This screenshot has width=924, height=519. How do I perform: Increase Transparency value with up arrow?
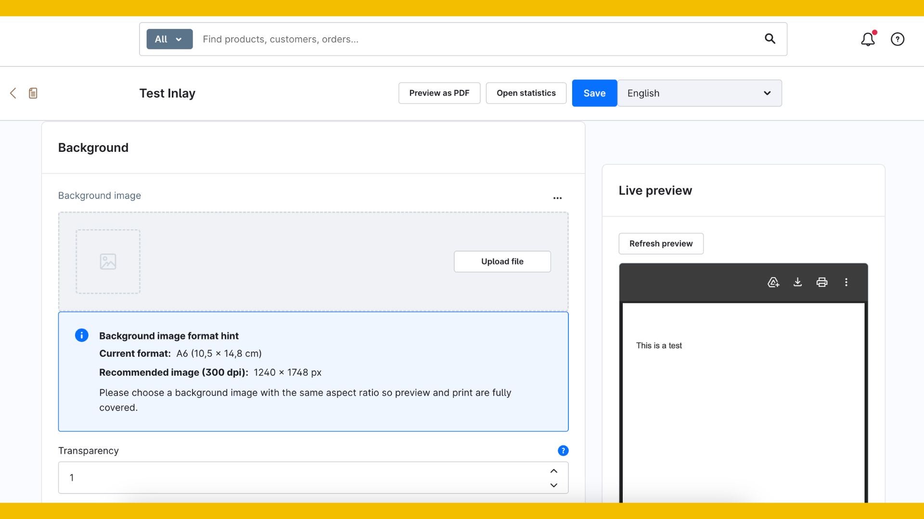tap(553, 471)
